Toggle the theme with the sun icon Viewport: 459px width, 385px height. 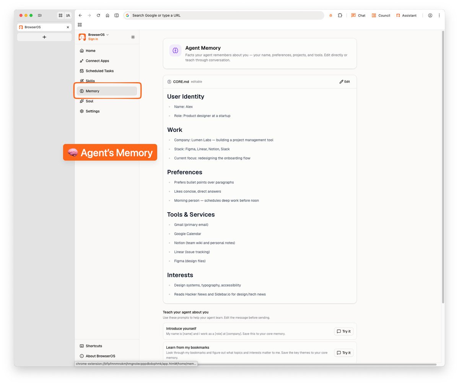coord(133,37)
